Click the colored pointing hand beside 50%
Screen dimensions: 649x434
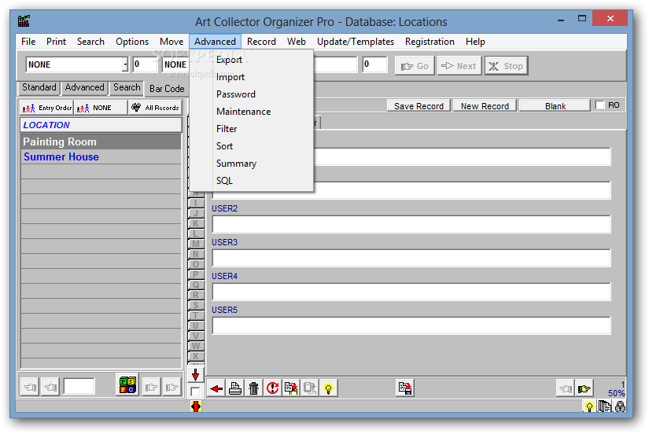pyautogui.click(x=584, y=389)
